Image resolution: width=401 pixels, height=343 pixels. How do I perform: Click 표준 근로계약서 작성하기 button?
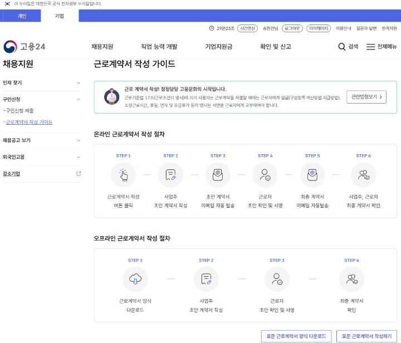pos(366,336)
